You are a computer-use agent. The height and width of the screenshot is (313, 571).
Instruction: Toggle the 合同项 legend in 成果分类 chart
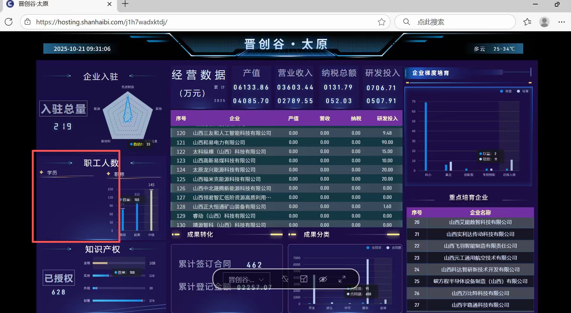point(374,248)
